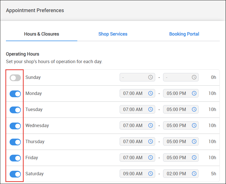Screen dimensions: 226x184
Task: Select the Hours & Closures tab
Action: [x=41, y=34]
